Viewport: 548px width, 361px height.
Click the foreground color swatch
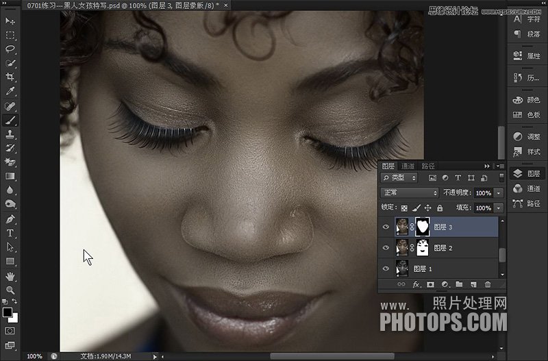(x=7, y=312)
